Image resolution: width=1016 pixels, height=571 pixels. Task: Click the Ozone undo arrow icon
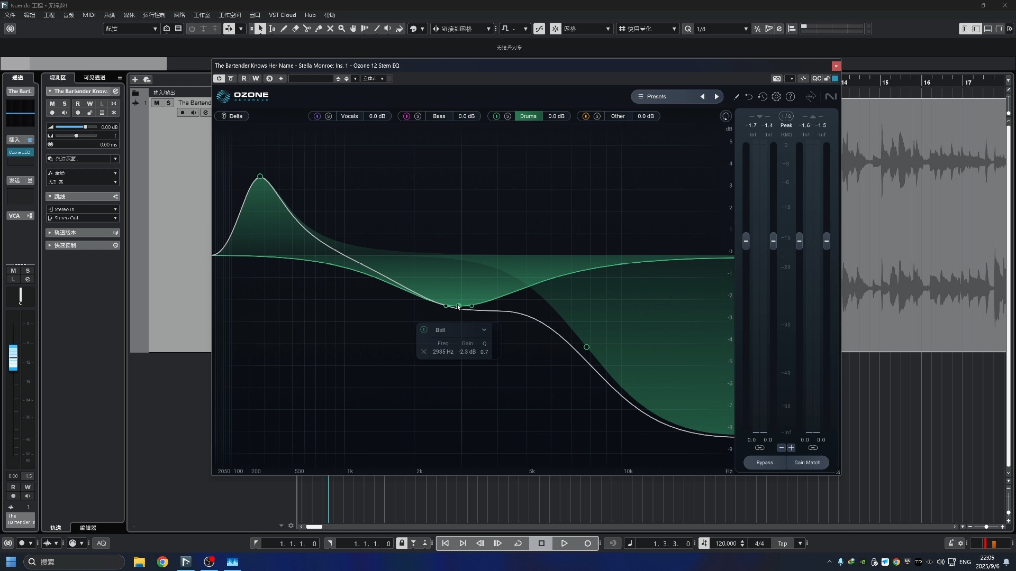point(749,97)
